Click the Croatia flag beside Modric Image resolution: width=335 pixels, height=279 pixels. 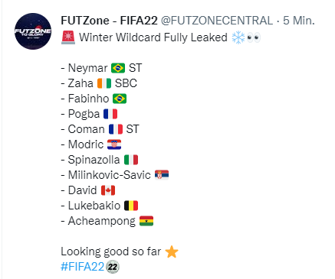click(114, 144)
